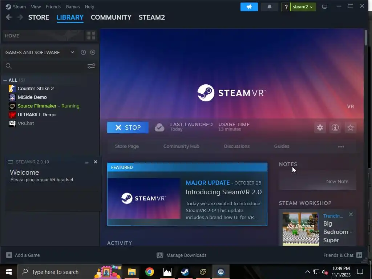
Task: Open the Windows Start menu
Action: click(x=9, y=272)
